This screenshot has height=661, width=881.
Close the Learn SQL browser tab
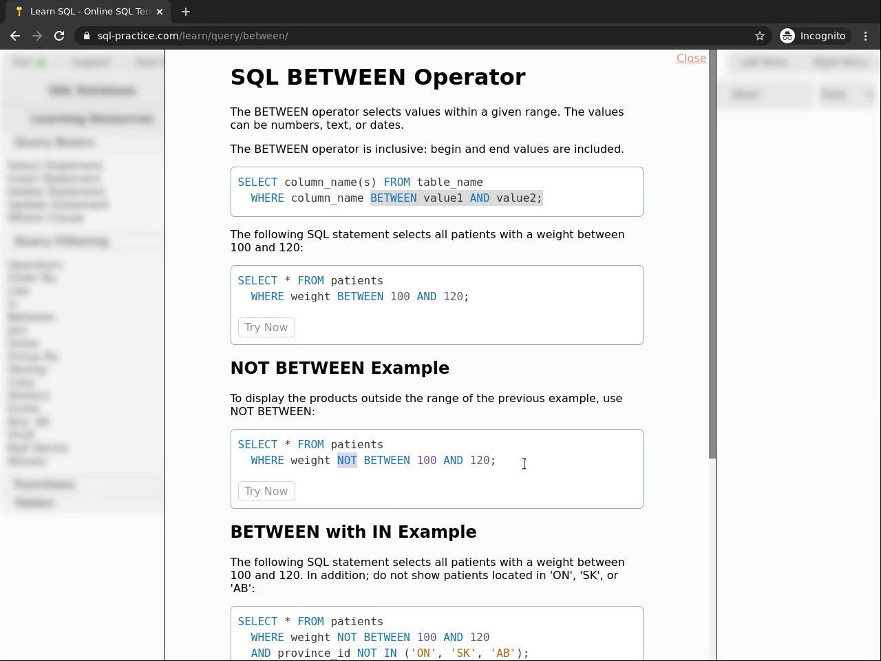(x=160, y=12)
